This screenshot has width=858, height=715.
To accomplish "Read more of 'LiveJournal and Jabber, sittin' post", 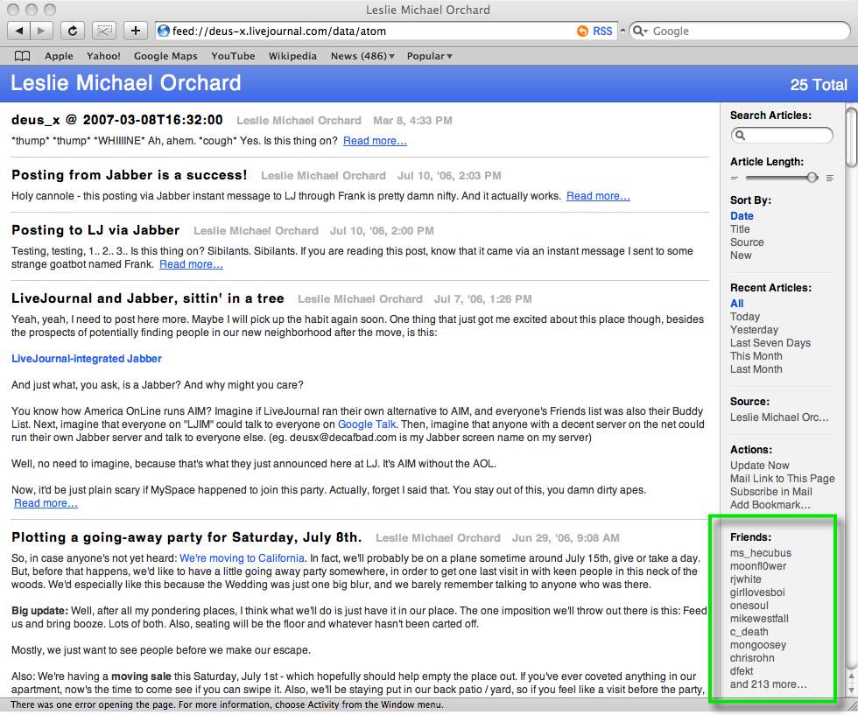I will click(x=46, y=503).
